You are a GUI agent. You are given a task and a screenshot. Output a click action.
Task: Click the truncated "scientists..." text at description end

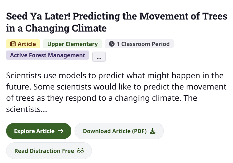27,109
